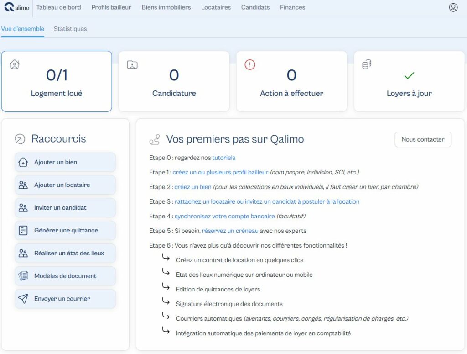The height and width of the screenshot is (354, 467).
Task: Click Inviter un candidat shortcut
Action: (65, 207)
